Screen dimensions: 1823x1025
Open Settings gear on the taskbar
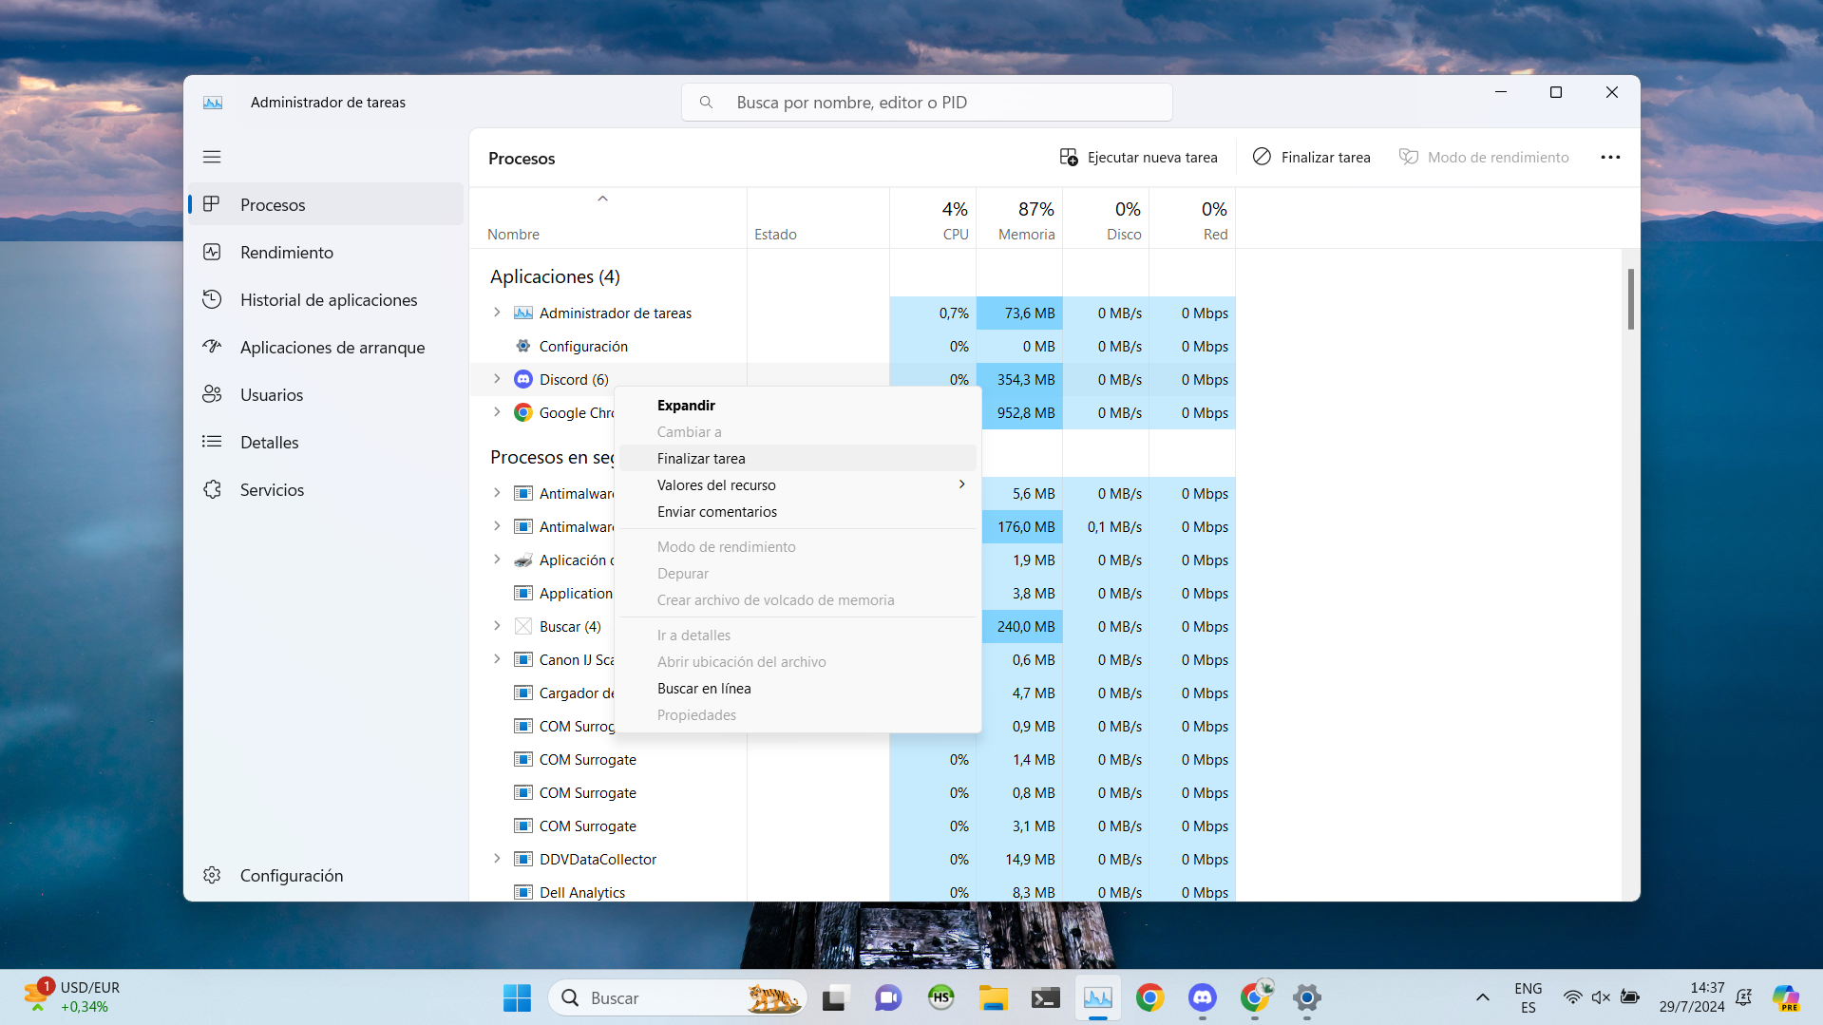[x=1307, y=997]
